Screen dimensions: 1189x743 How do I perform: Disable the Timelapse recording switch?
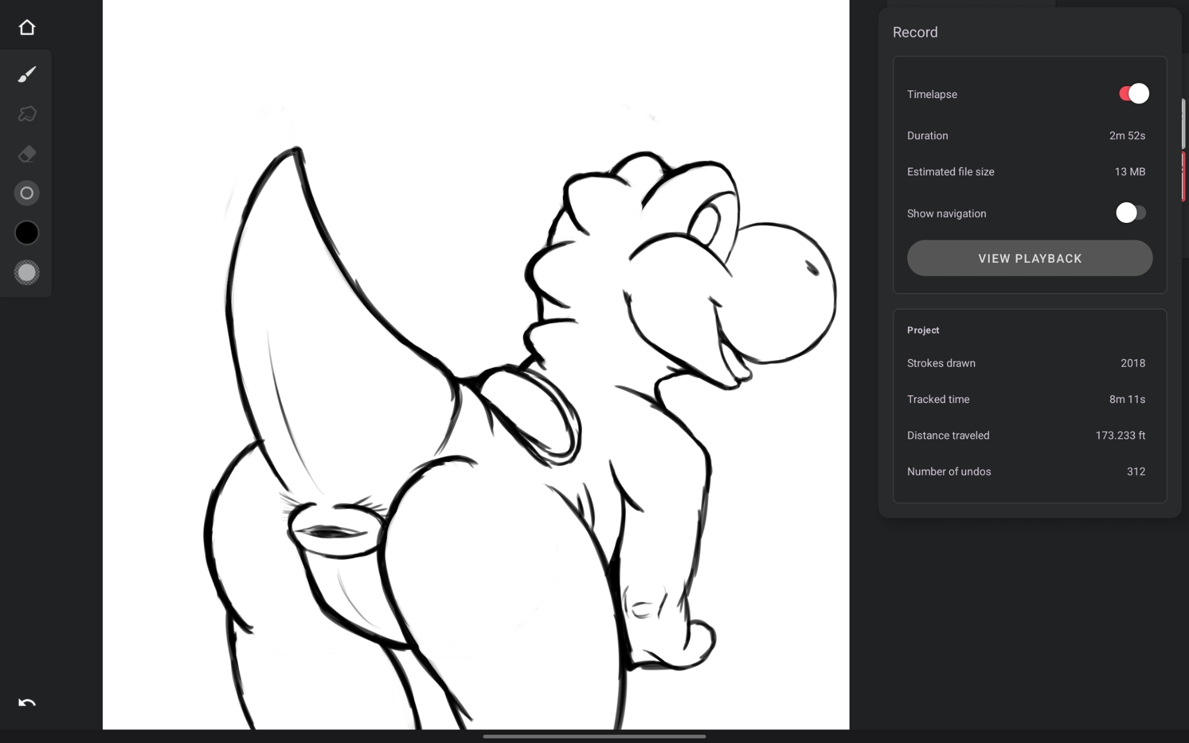tap(1133, 94)
